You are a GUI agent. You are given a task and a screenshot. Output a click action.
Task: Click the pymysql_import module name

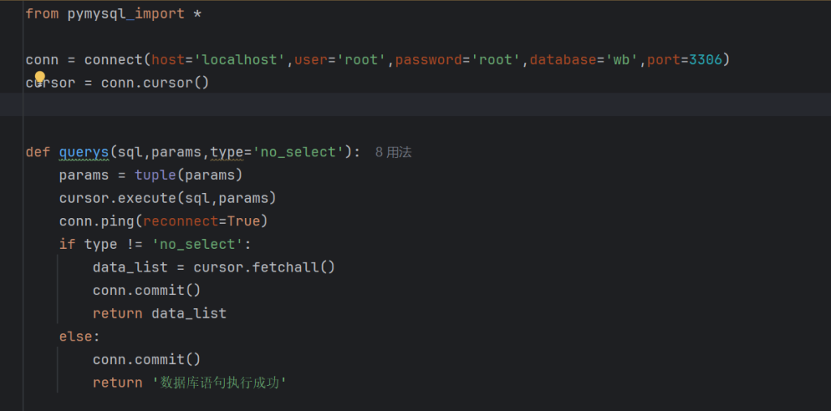[125, 14]
